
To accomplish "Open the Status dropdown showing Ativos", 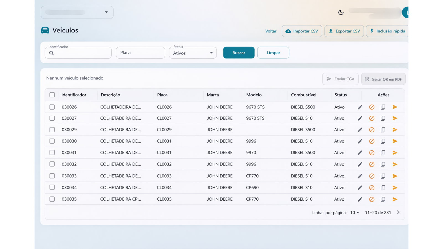I will pos(193,53).
